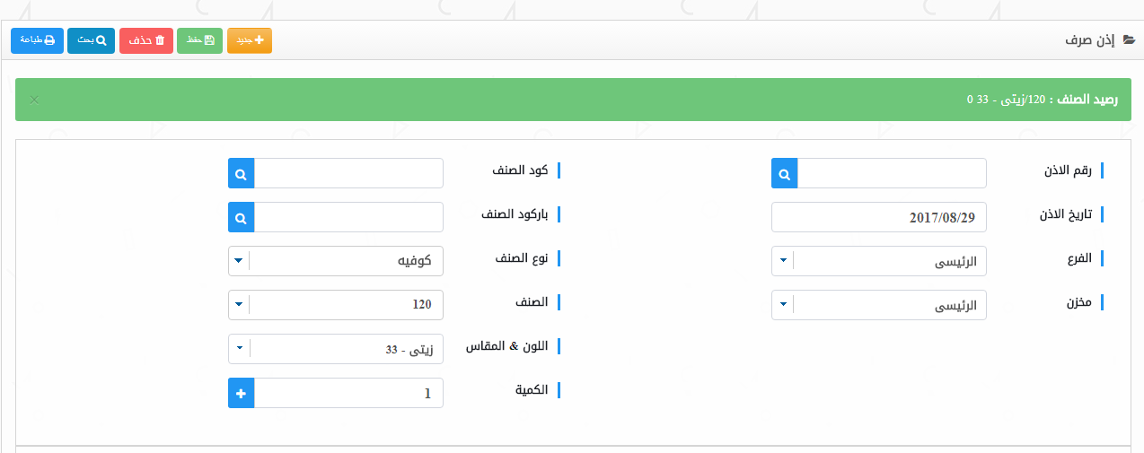Click the كود الصنف text field
The image size is (1144, 453).
coord(348,173)
